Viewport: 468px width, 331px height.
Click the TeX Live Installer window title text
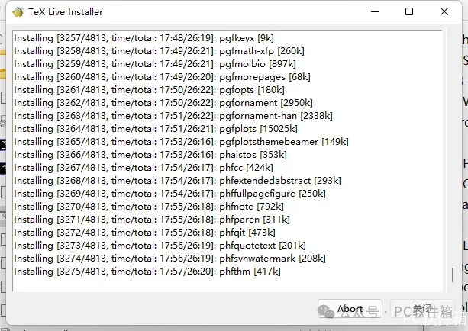click(x=66, y=12)
